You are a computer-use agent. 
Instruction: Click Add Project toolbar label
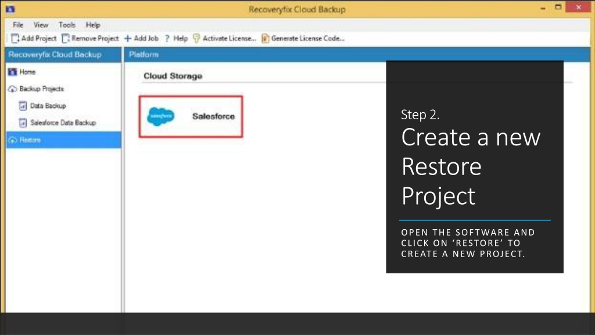pyautogui.click(x=39, y=38)
